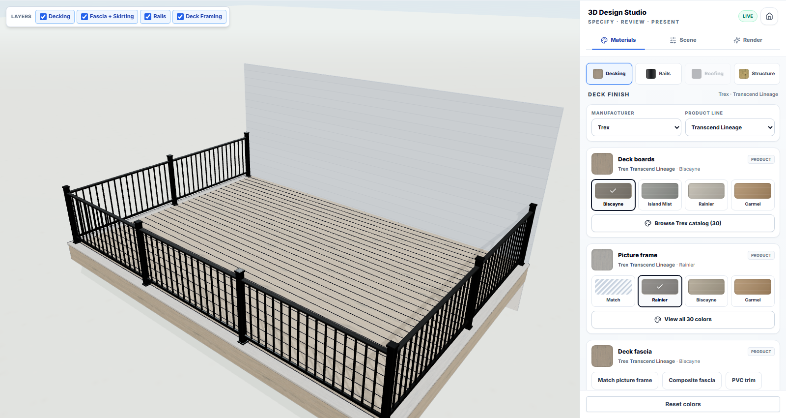
Task: Select Rainier deck board color
Action: (x=706, y=195)
